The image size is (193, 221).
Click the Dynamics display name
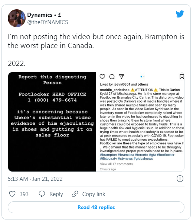(x=44, y=15)
